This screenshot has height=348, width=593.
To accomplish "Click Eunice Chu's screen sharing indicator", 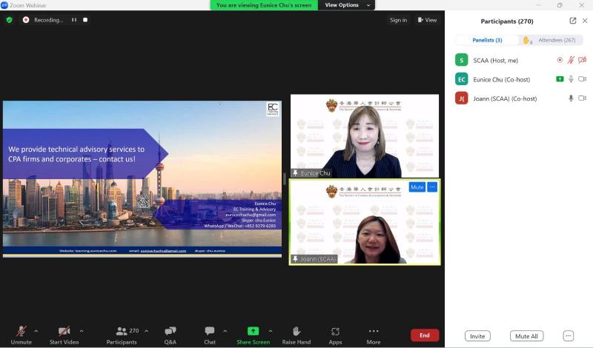I will (x=560, y=79).
